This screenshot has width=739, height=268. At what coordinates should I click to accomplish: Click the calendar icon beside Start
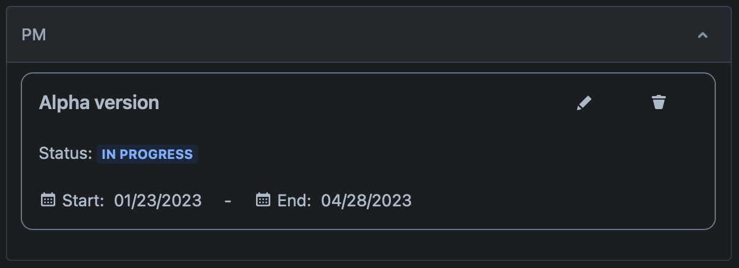coord(48,200)
